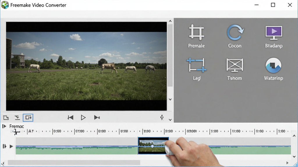Click the volume handle inside selected clip
Screen dimensions: 298x167
[152, 146]
